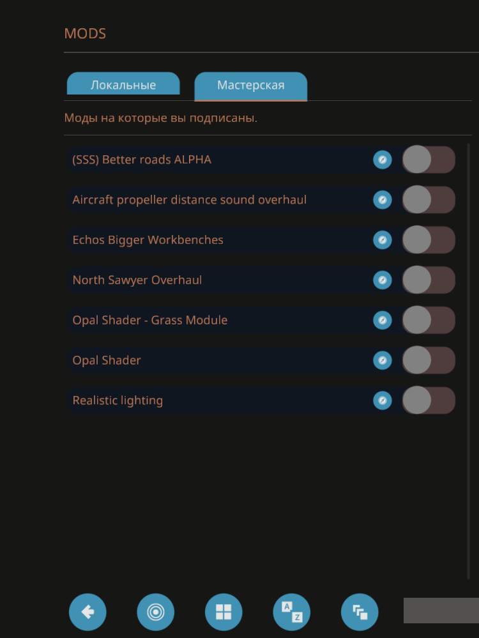Open browser icon for Echos Bigger Workbenches
Viewport: 479px width, 638px height.
tap(382, 240)
